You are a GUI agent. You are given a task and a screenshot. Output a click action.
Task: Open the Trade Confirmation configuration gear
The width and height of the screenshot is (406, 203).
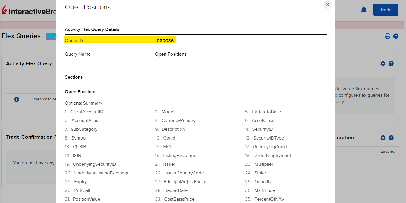click(x=383, y=137)
